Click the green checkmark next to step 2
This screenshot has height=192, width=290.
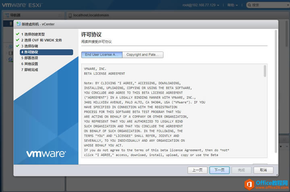coord(18,40)
